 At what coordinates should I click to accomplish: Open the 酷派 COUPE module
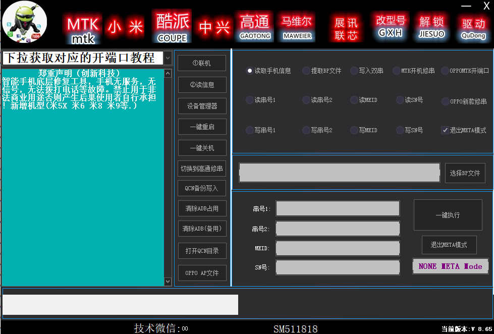click(172, 27)
